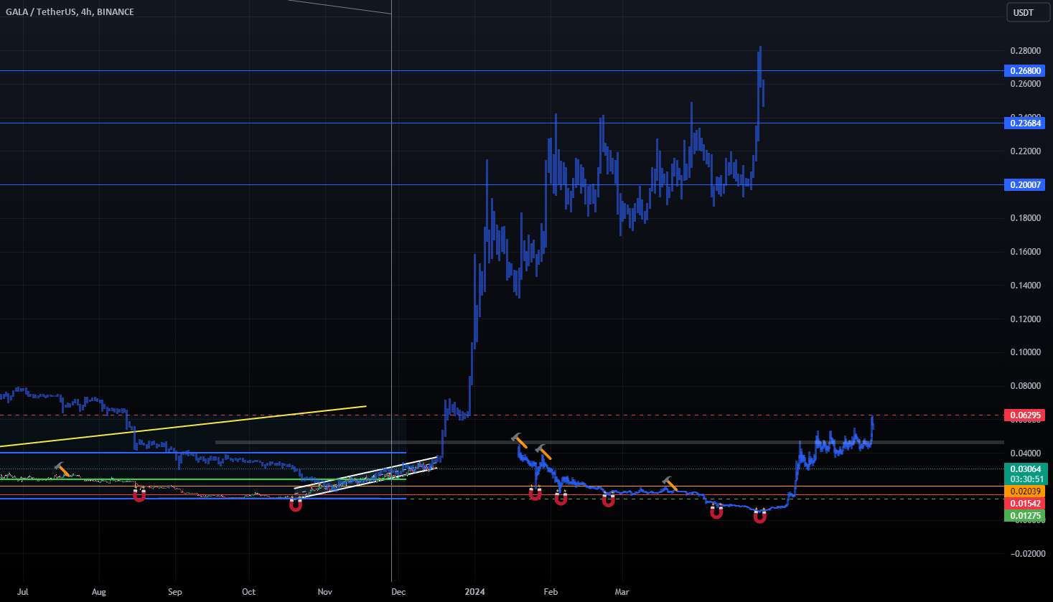Click the 0.16000 price axis tick
1053x602 pixels.
coord(1025,252)
